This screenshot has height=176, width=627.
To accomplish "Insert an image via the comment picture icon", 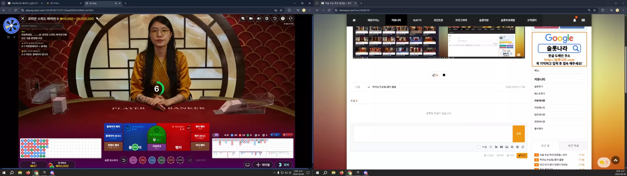I will pos(507,147).
